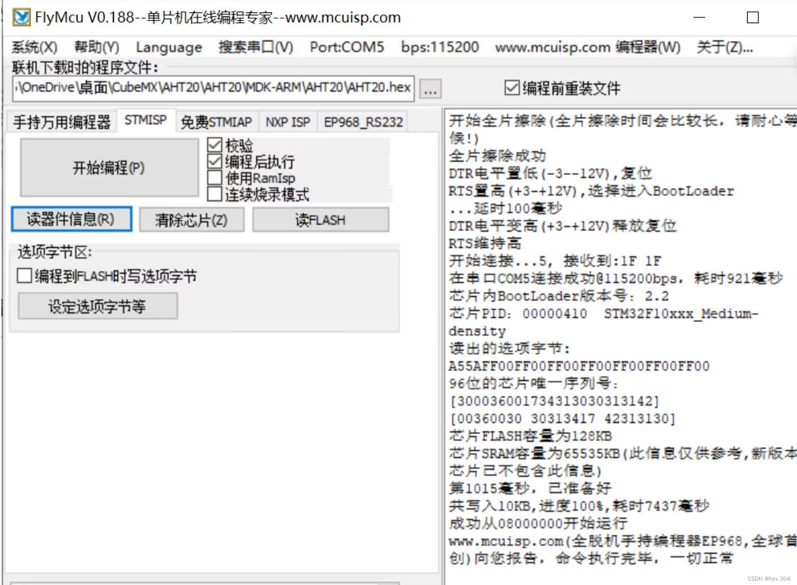Maximize the FlyMcu window
Image resolution: width=797 pixels, height=585 pixels.
tap(753, 18)
